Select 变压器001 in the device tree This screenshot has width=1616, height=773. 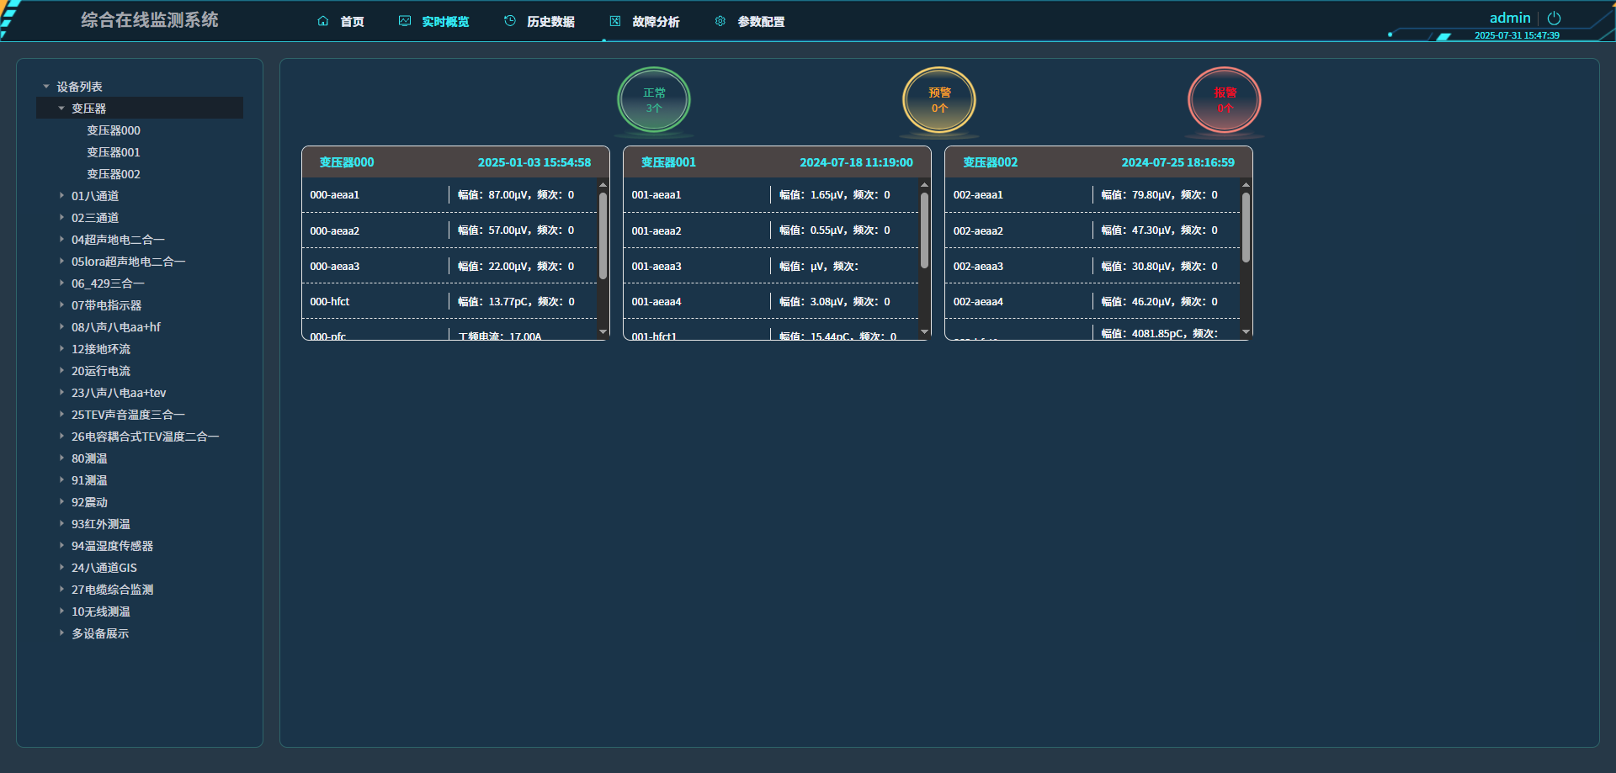click(x=114, y=152)
